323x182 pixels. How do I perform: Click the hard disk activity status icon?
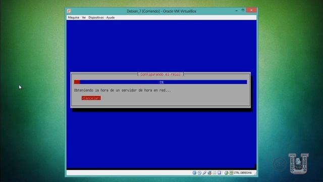(x=194, y=173)
